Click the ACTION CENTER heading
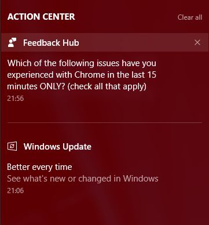 coord(41,17)
